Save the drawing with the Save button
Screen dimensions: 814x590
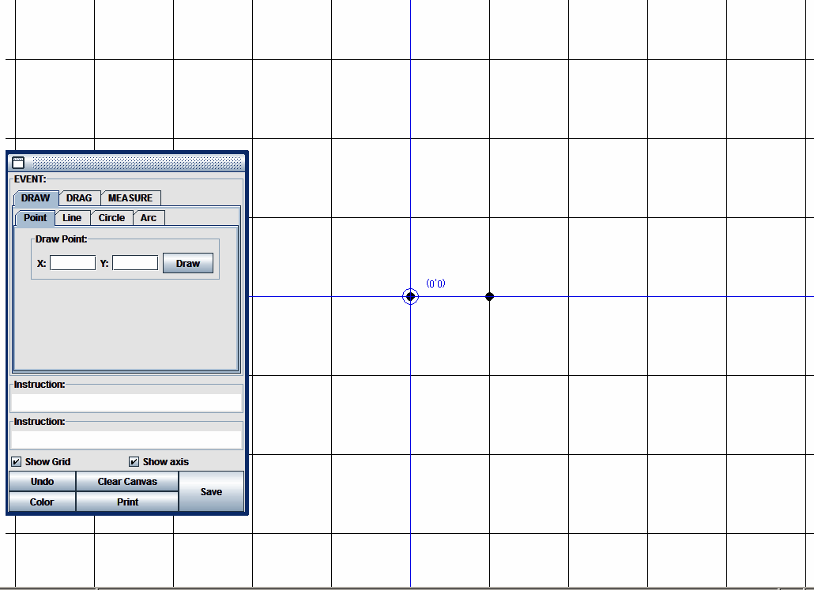(x=211, y=492)
